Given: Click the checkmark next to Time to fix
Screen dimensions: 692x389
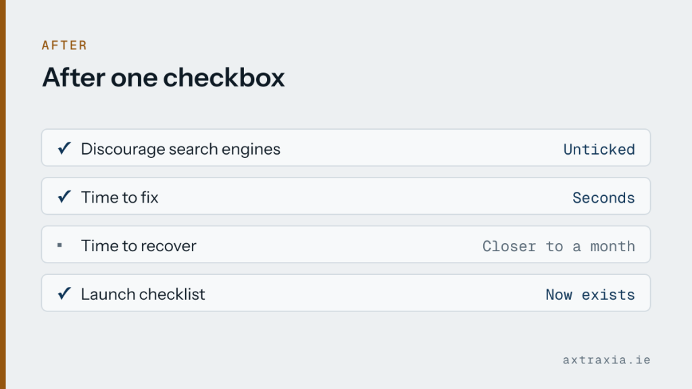Looking at the screenshot, I should (64, 197).
